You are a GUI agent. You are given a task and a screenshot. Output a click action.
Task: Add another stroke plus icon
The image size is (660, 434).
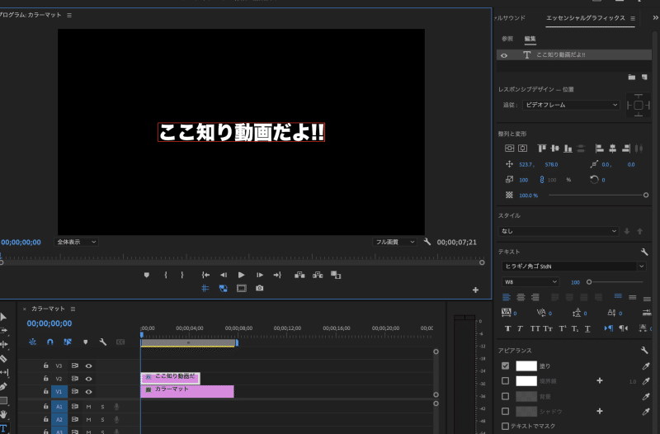[x=600, y=381]
